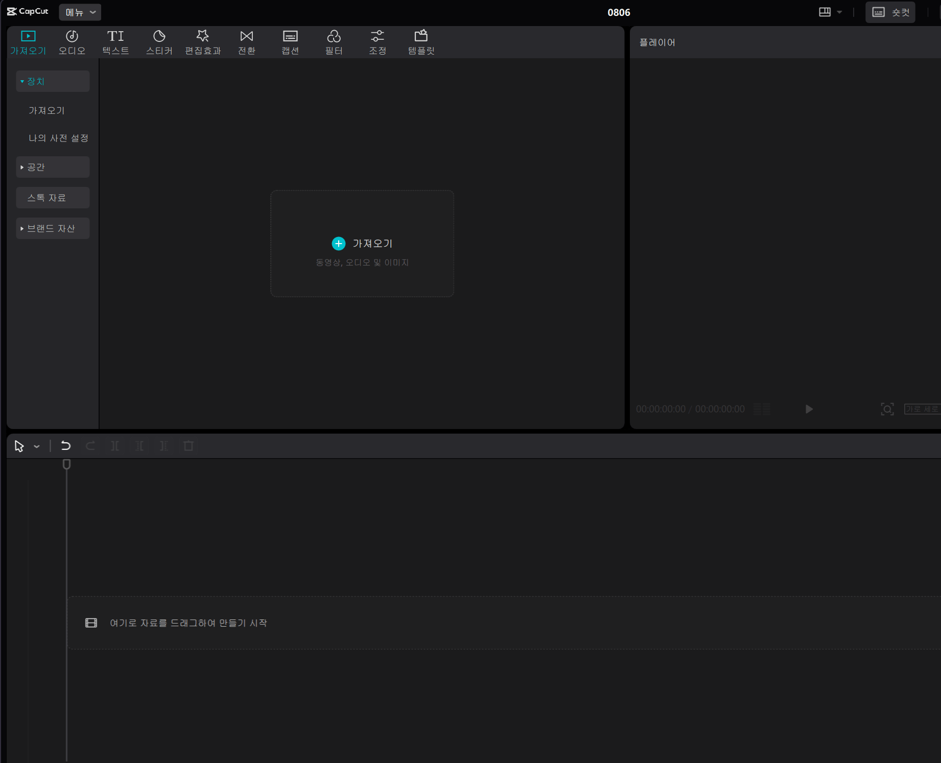Switch to the 나의 사전 설정 sidebar item
This screenshot has height=763, width=941.
(x=58, y=137)
